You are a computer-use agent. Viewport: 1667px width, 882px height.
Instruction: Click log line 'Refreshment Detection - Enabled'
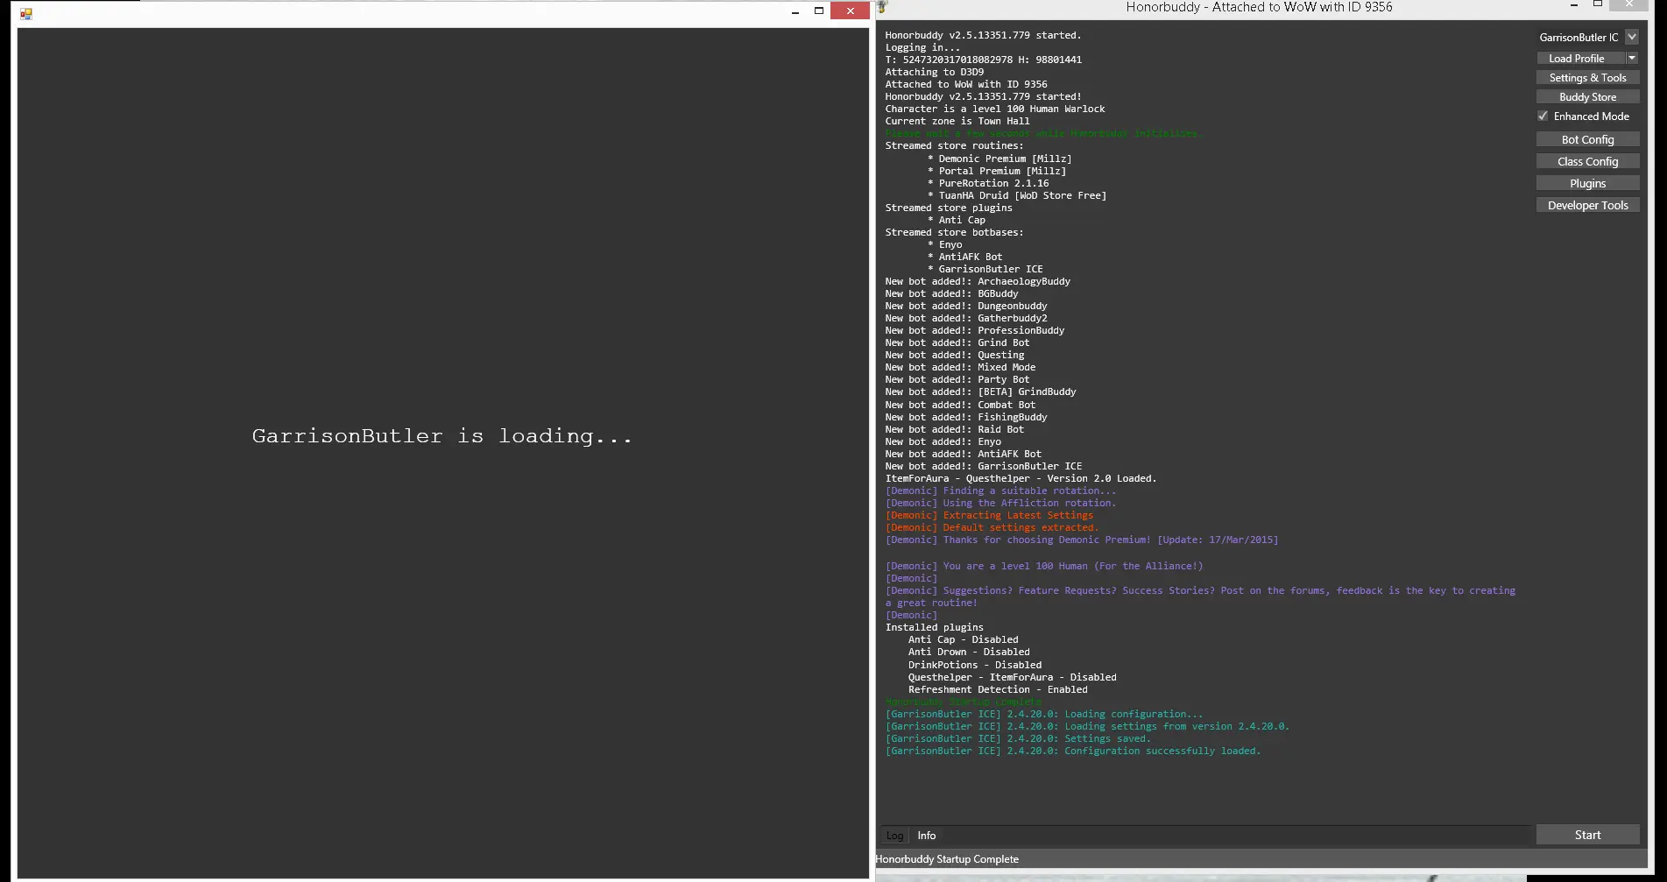click(x=998, y=690)
